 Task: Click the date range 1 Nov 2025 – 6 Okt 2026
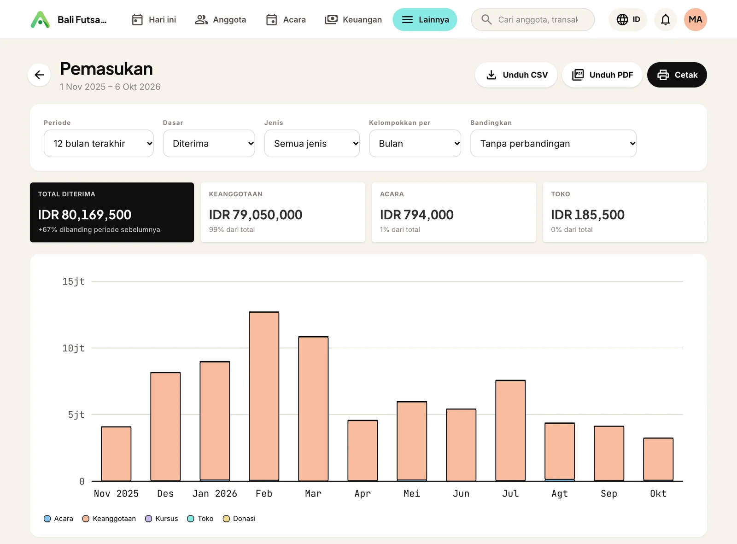pos(110,87)
